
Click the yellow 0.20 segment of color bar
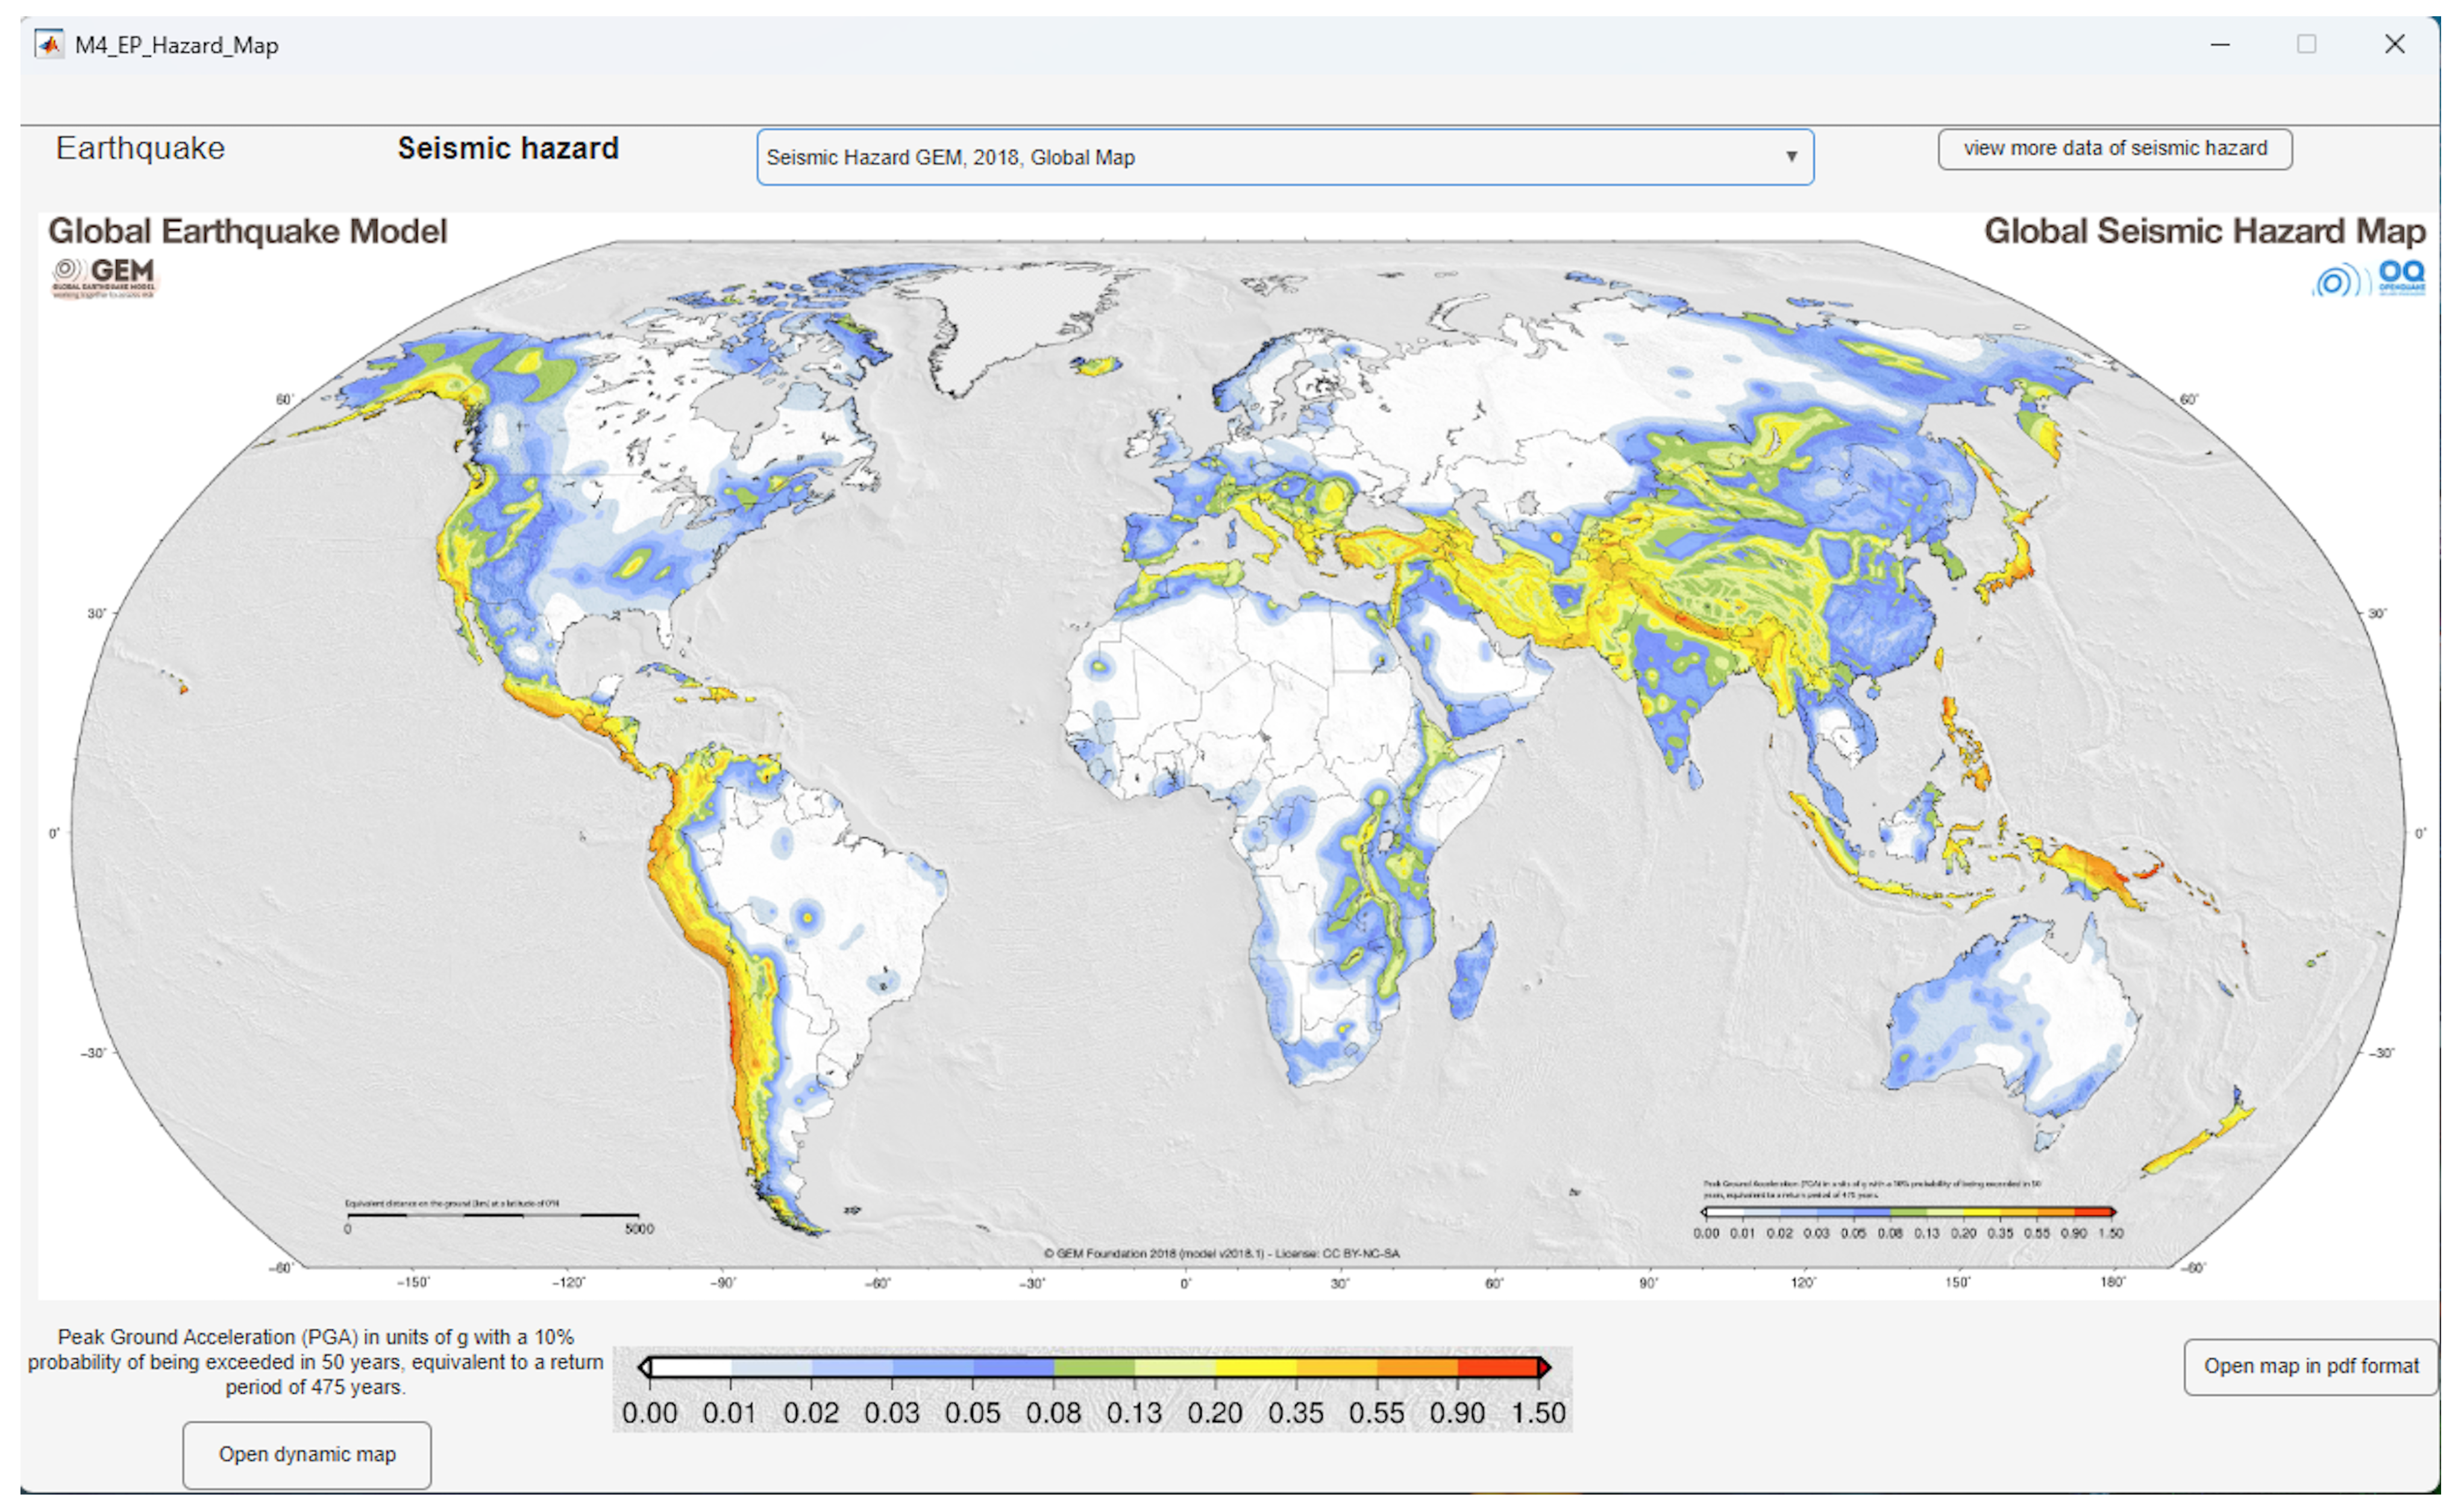(x=1256, y=1367)
